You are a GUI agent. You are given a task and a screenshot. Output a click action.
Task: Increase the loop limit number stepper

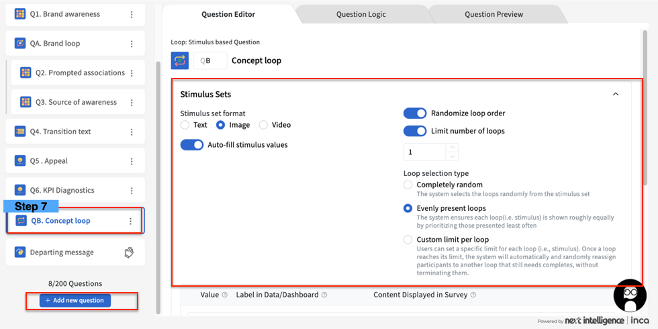tap(453, 148)
